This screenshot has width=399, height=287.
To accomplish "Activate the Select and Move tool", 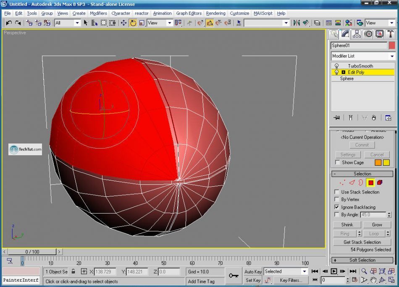I will 123,23.
